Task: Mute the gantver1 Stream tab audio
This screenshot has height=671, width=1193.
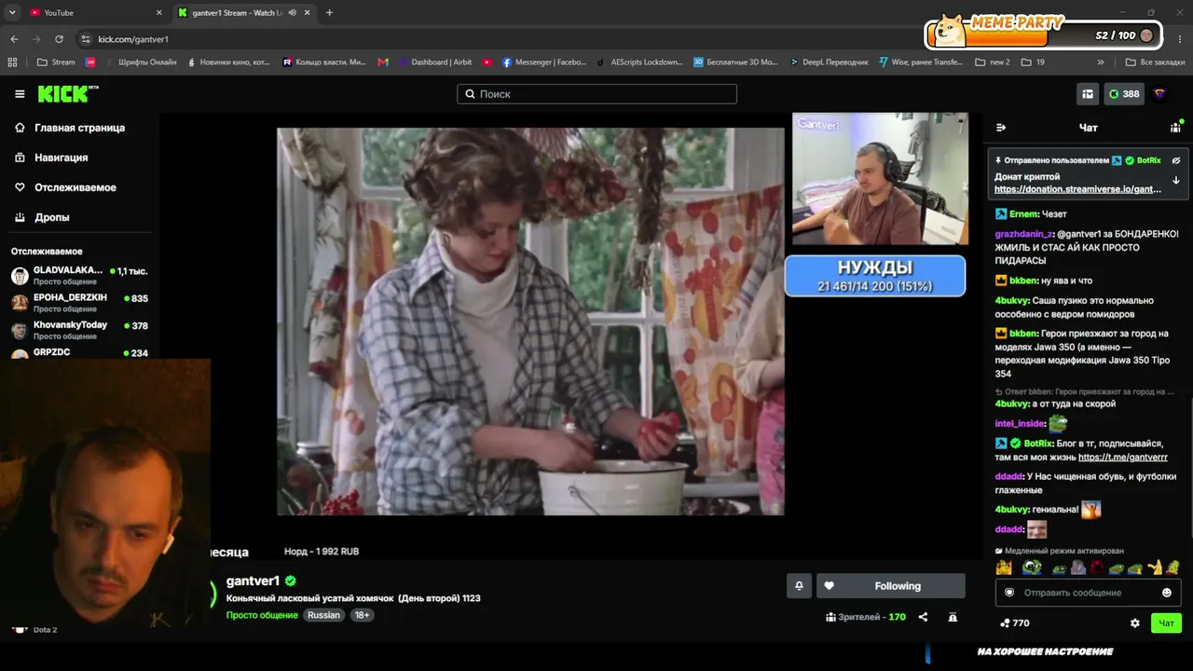Action: tap(293, 13)
